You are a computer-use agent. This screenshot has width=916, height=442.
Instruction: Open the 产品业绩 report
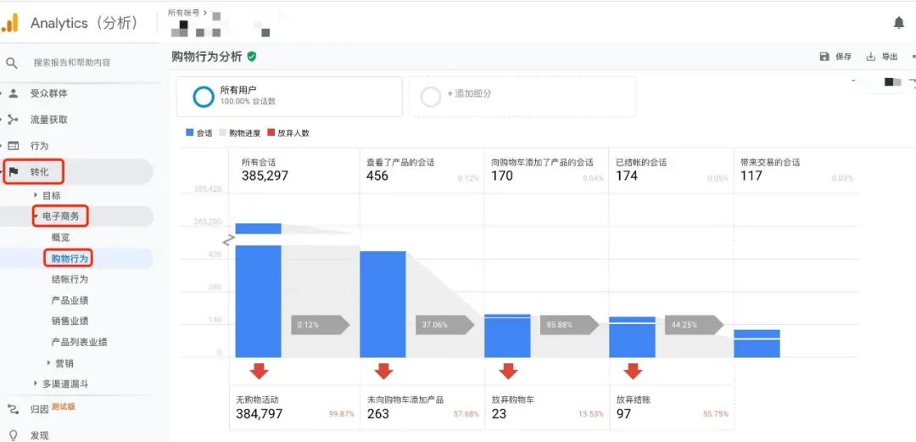point(70,300)
